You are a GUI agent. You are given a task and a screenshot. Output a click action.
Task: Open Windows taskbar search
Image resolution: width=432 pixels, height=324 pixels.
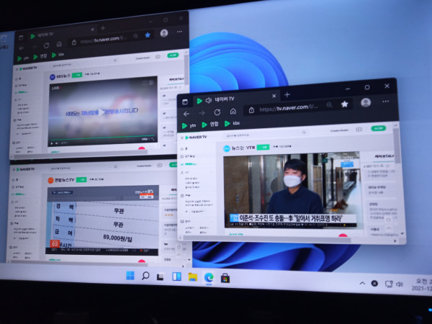[x=145, y=276]
